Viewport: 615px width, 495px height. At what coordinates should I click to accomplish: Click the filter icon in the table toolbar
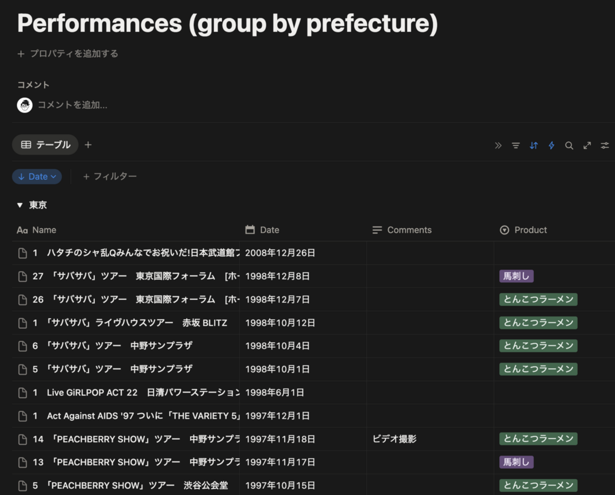click(x=516, y=146)
